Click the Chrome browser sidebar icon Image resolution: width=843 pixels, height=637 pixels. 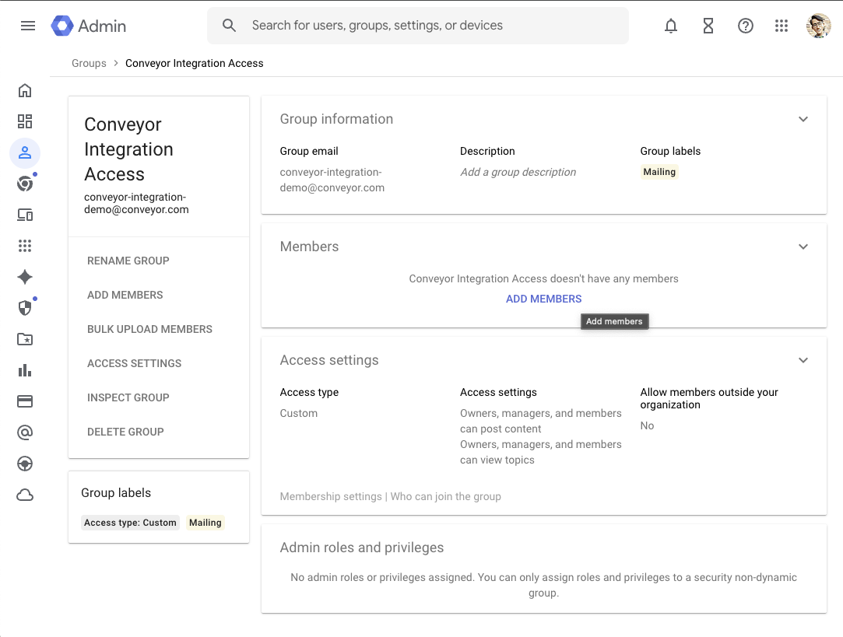[25, 184]
